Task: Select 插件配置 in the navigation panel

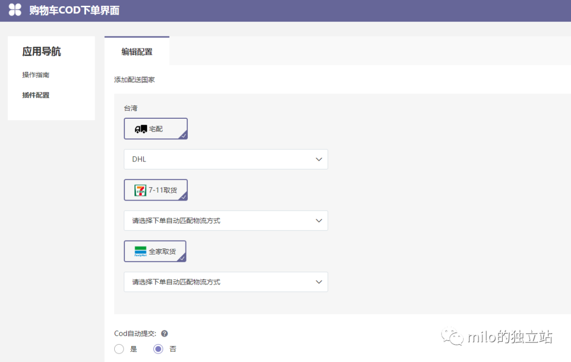Action: point(35,94)
